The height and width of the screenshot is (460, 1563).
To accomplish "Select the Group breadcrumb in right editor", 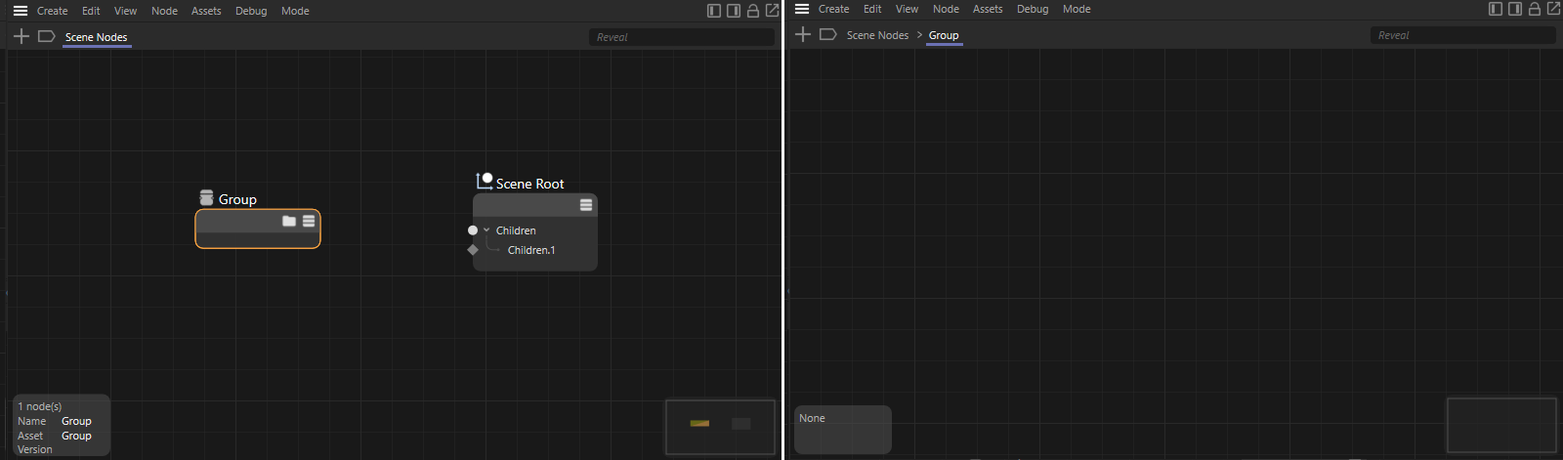I will pyautogui.click(x=944, y=35).
